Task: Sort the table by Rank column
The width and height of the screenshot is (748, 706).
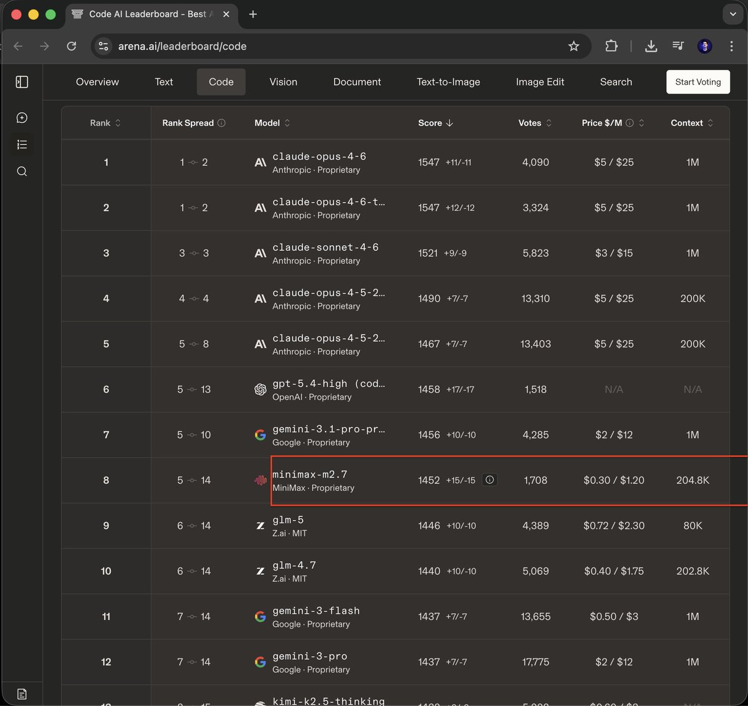Action: (x=105, y=123)
